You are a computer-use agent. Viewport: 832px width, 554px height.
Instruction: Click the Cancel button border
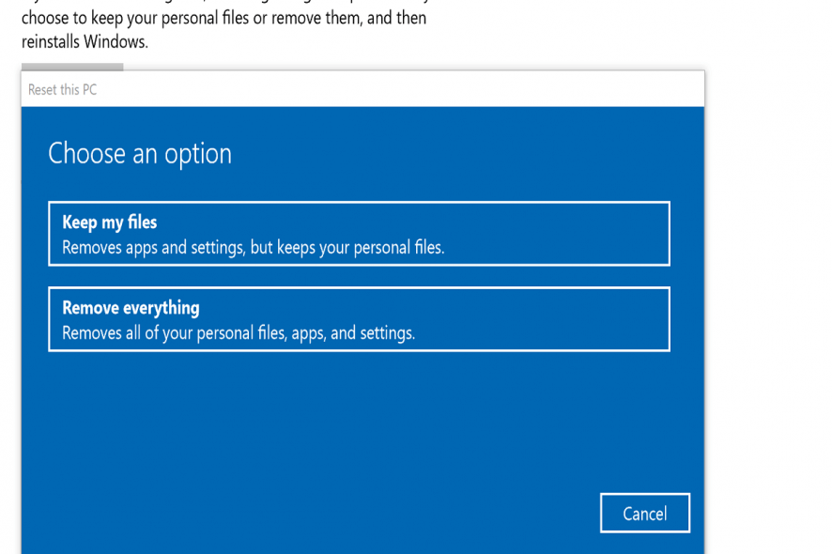(644, 496)
